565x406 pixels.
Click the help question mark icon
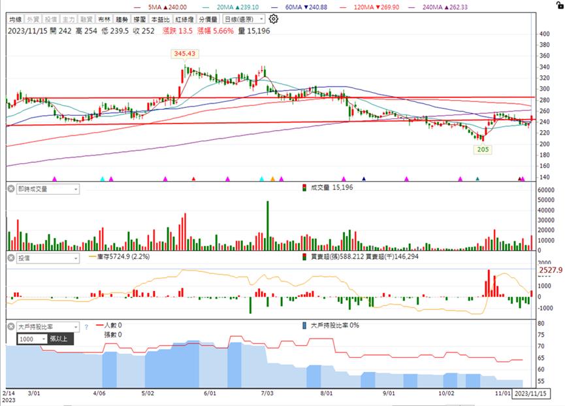[x=86, y=327]
